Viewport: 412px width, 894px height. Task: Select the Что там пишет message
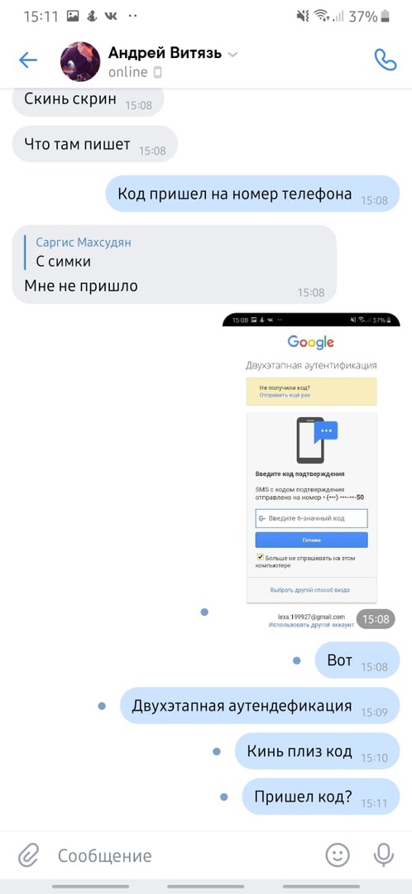94,144
